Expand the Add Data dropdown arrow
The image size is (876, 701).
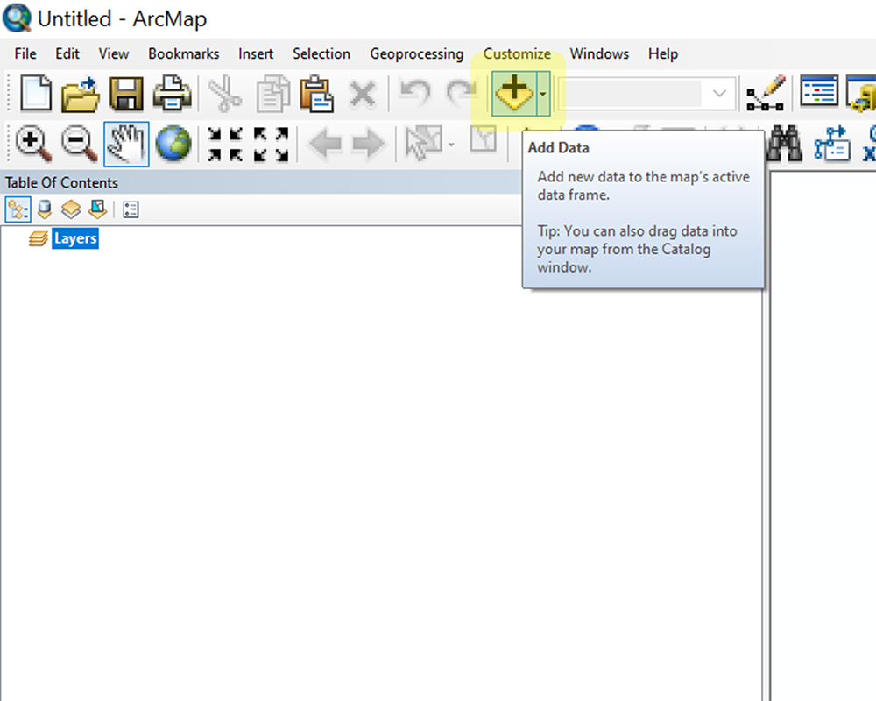tap(542, 94)
